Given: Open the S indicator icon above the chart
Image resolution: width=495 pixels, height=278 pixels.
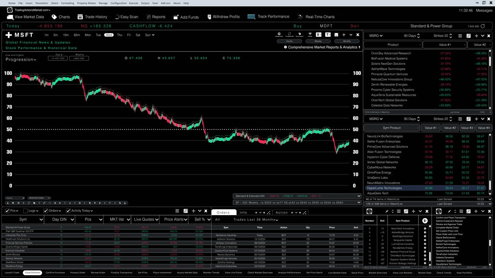Looking at the screenshot, I should [x=318, y=34].
